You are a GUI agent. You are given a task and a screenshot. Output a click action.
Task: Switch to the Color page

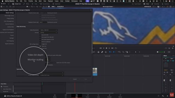coord(98,96)
